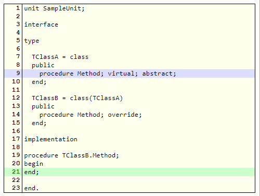Click line number 7 in gutter

[x=18, y=56]
